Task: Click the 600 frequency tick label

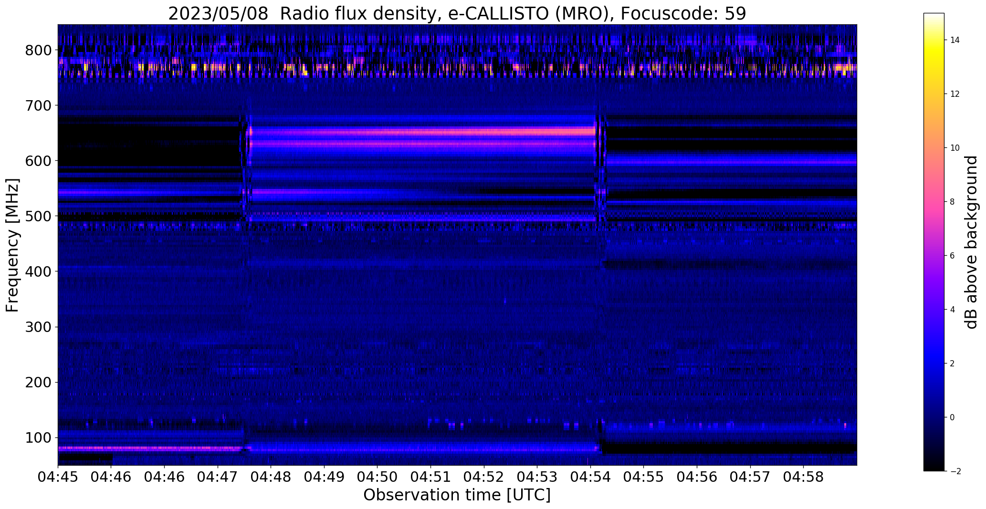Action: point(38,161)
